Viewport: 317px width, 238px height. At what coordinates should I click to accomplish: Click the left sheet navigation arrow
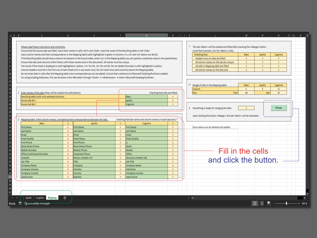(x=13, y=197)
